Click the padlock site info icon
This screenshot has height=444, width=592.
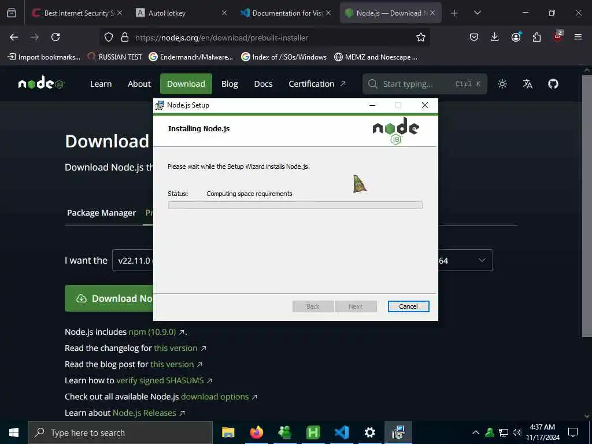pyautogui.click(x=125, y=37)
